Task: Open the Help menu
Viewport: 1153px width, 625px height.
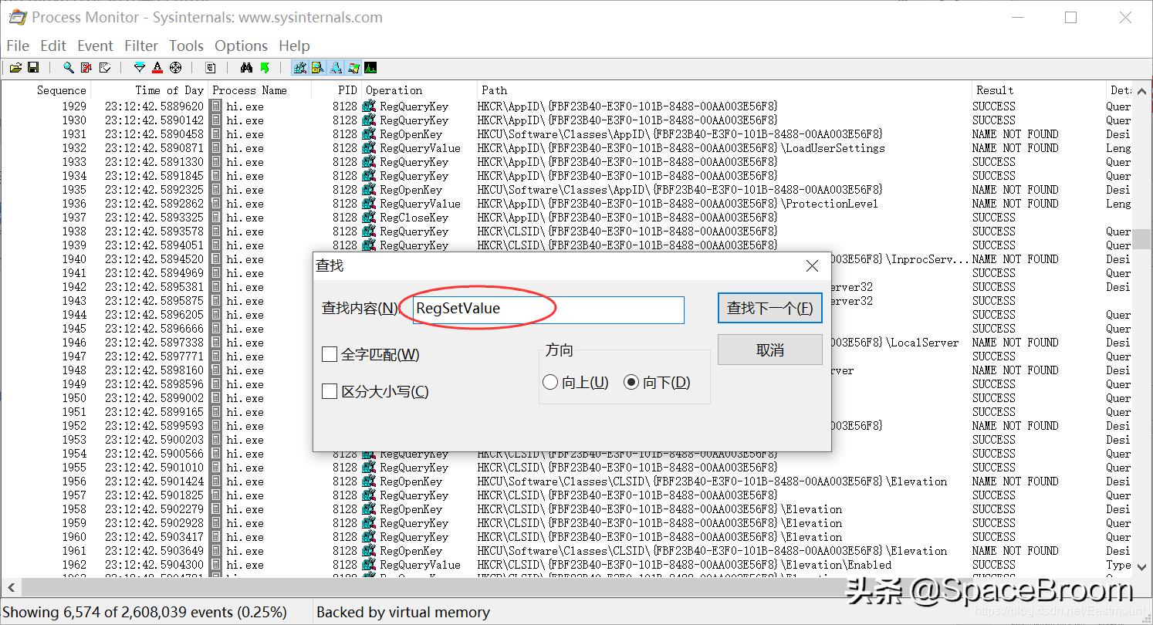Action: pos(294,46)
